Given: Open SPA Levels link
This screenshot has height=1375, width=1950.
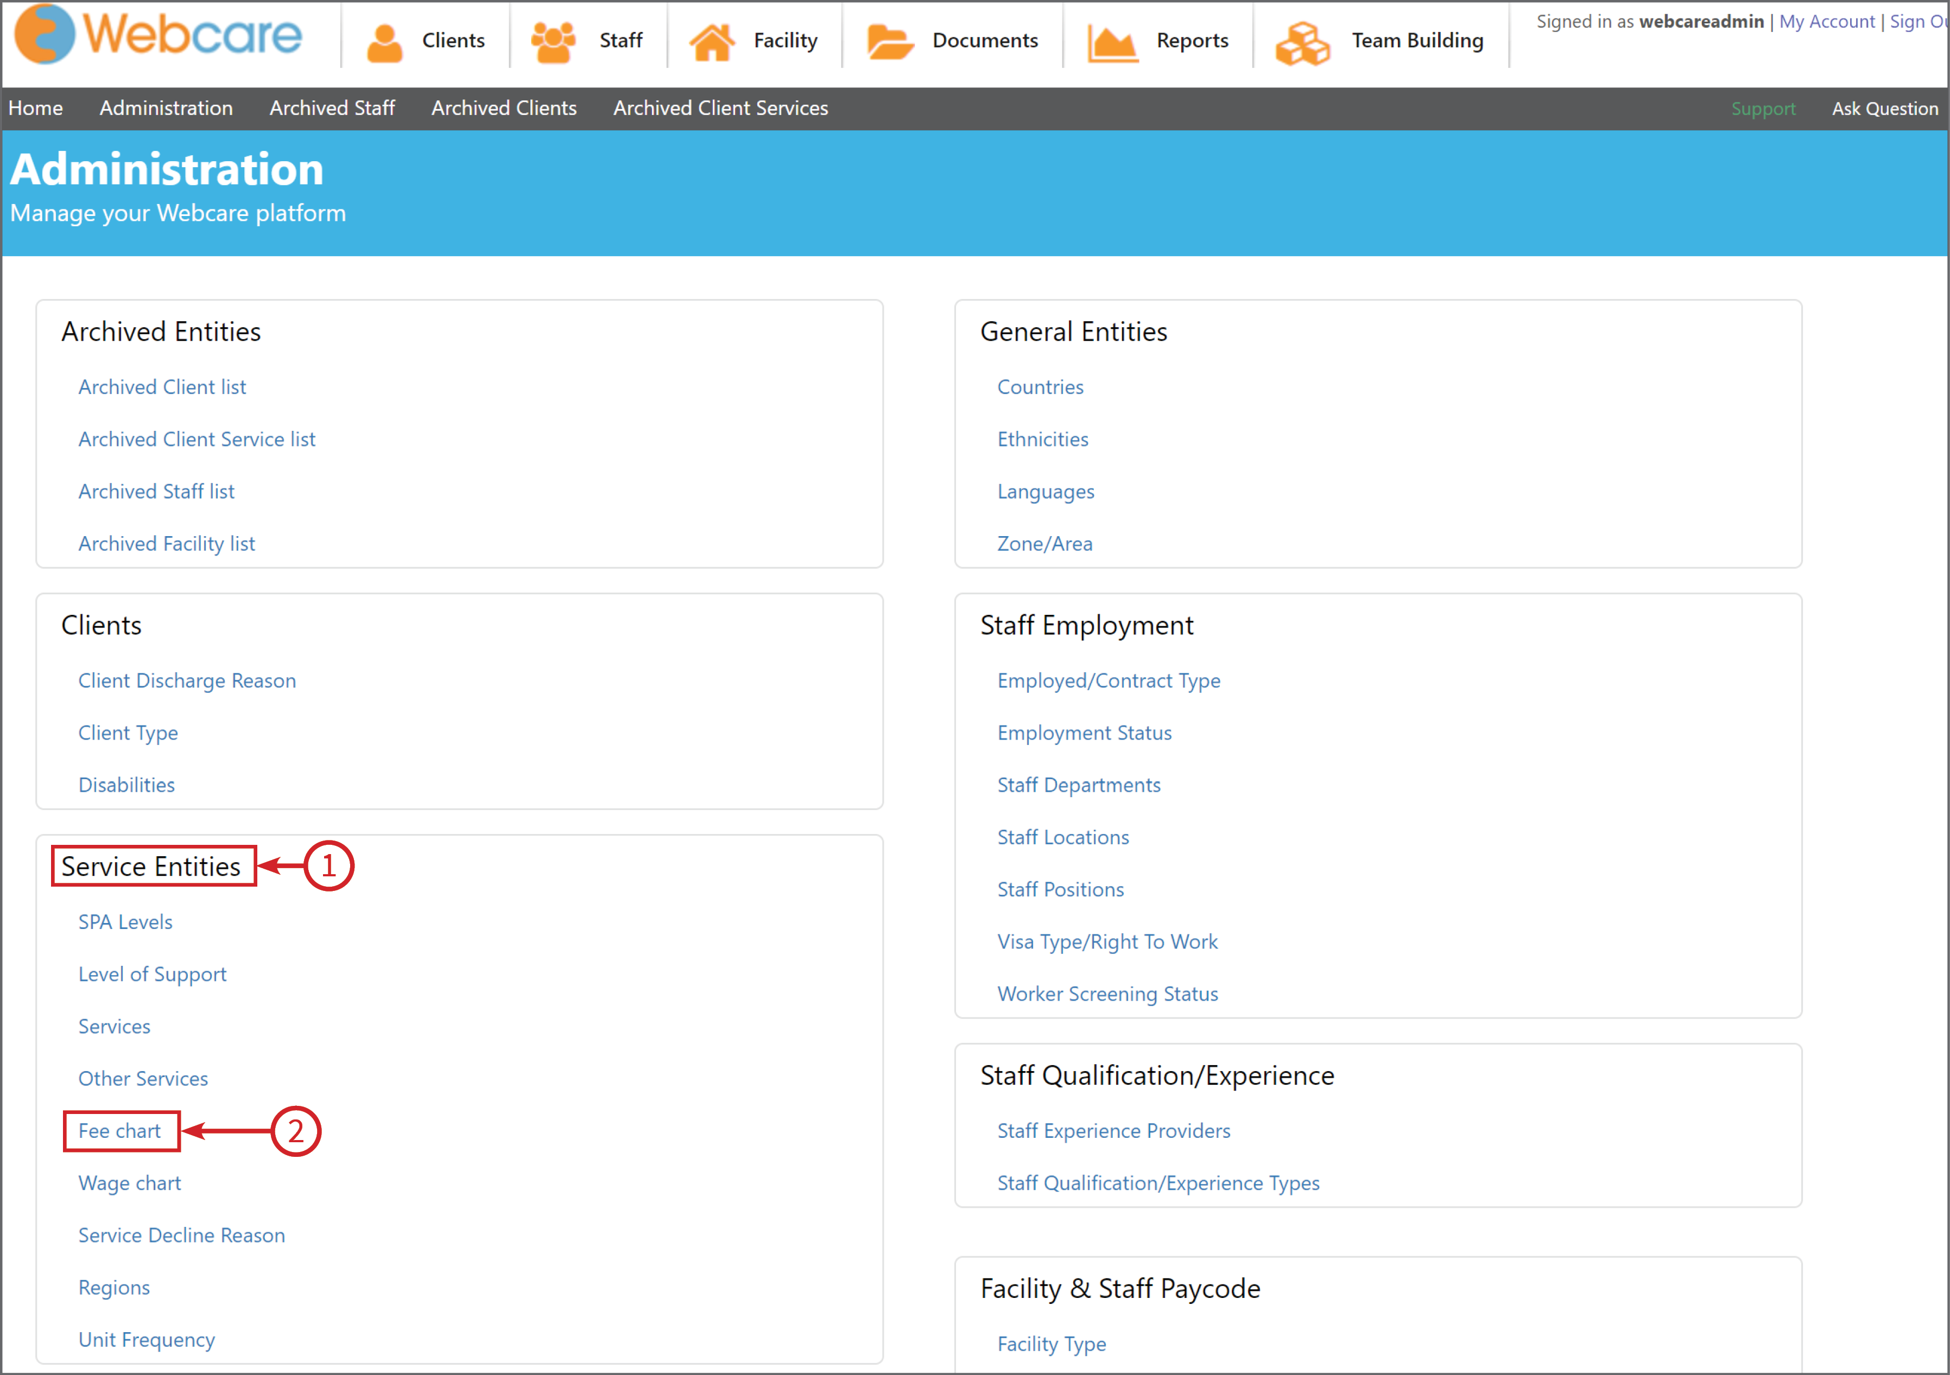Looking at the screenshot, I should [x=125, y=922].
